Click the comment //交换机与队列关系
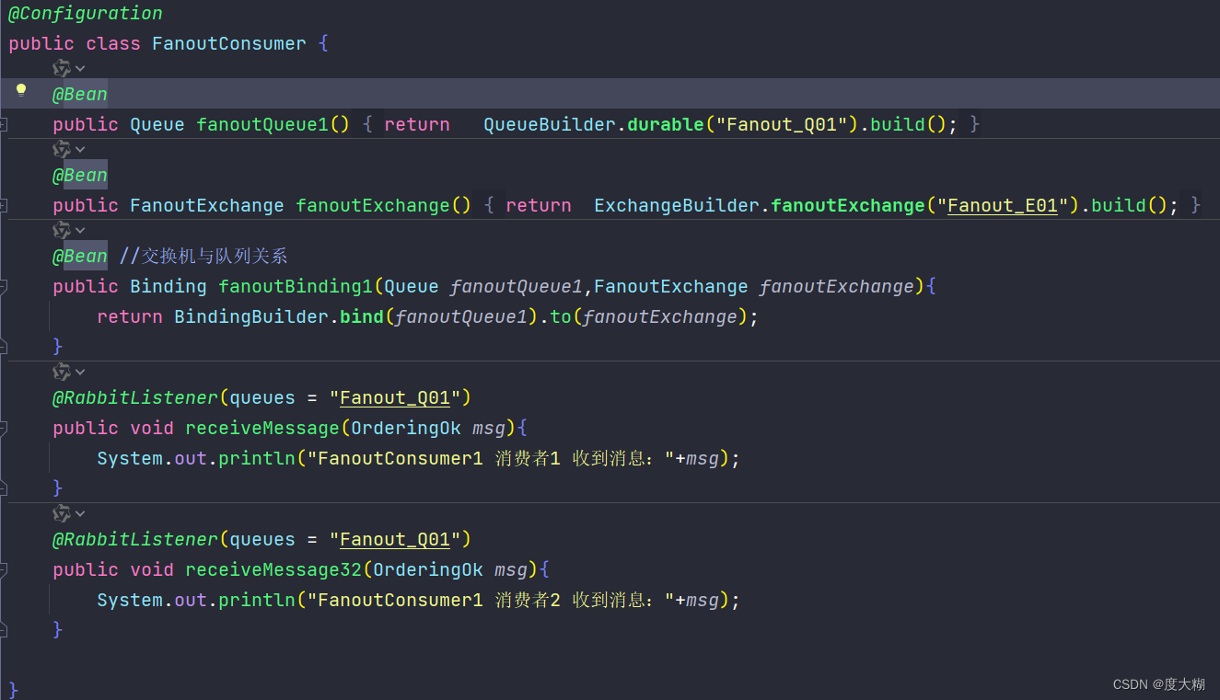1220x700 pixels. [203, 256]
